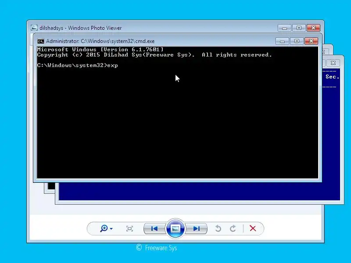Click the 'dilshadsys - Windows Photo Viewer' title
This screenshot has height=263, width=351.
pyautogui.click(x=81, y=28)
